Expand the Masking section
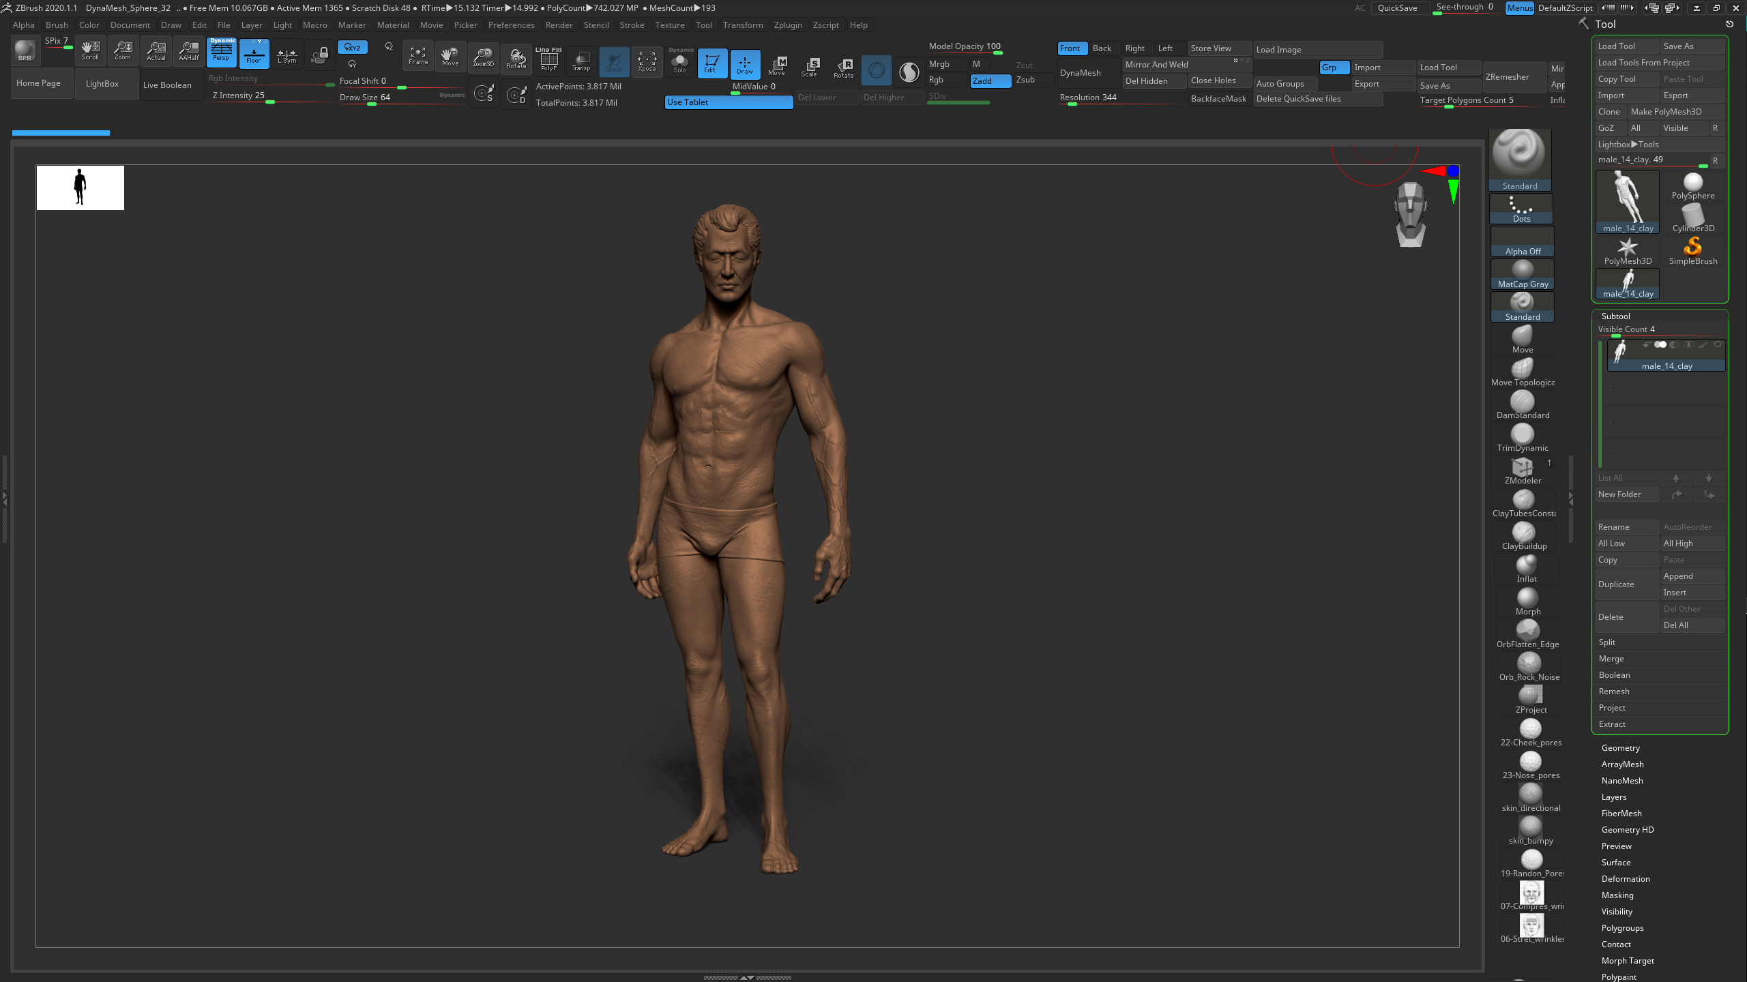1747x982 pixels. [x=1617, y=895]
